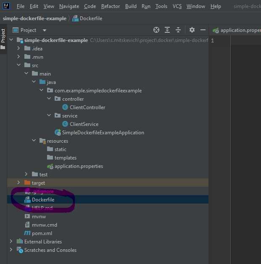Click simple-dockerfile-example in the breadcrumb
261x264 pixels.
pos(34,18)
